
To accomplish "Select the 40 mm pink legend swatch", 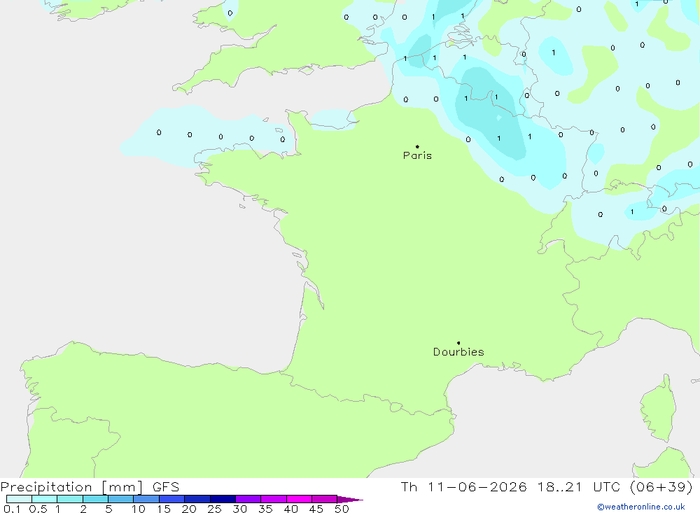I will pos(299,499).
